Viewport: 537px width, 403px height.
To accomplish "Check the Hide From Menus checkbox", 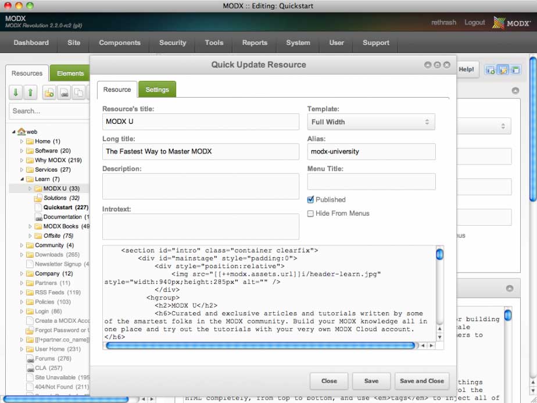I will 310,213.
